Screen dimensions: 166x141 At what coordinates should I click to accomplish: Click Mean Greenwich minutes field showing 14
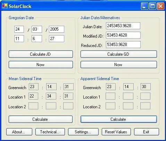tap(51, 87)
